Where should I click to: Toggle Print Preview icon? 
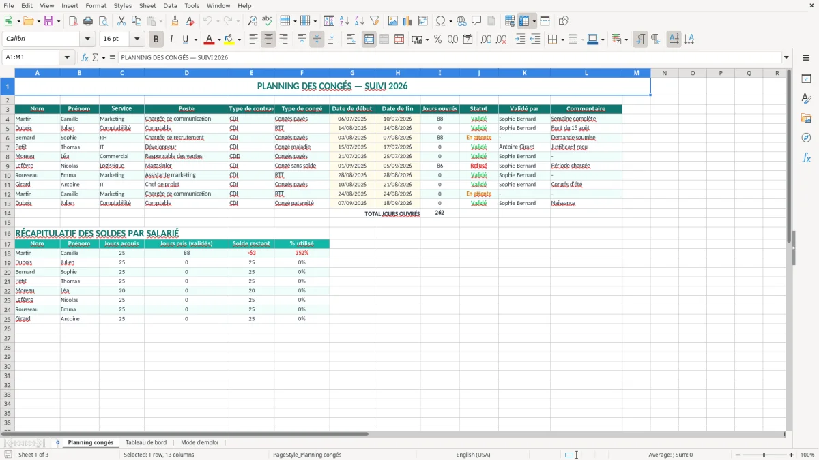tap(102, 21)
